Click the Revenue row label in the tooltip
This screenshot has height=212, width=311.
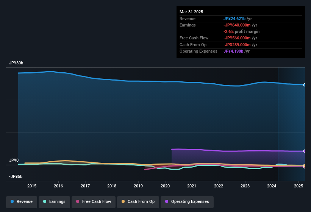pos(188,19)
